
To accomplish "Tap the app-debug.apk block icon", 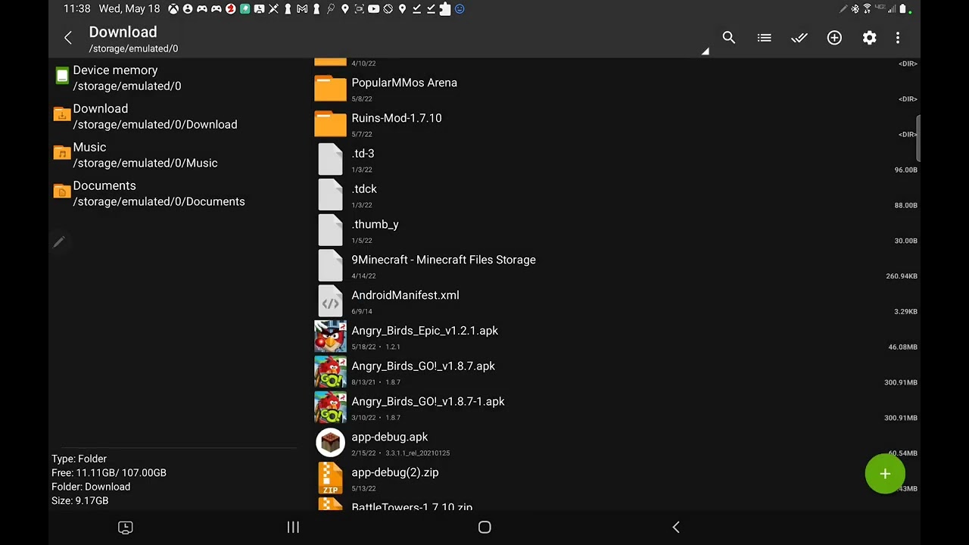I will tap(330, 443).
